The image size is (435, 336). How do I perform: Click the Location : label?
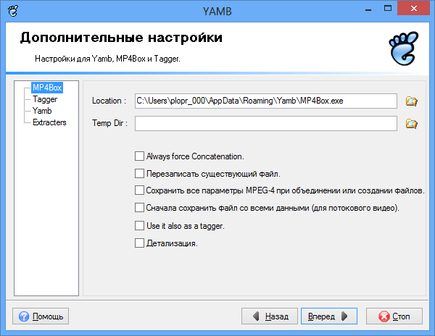click(x=109, y=101)
